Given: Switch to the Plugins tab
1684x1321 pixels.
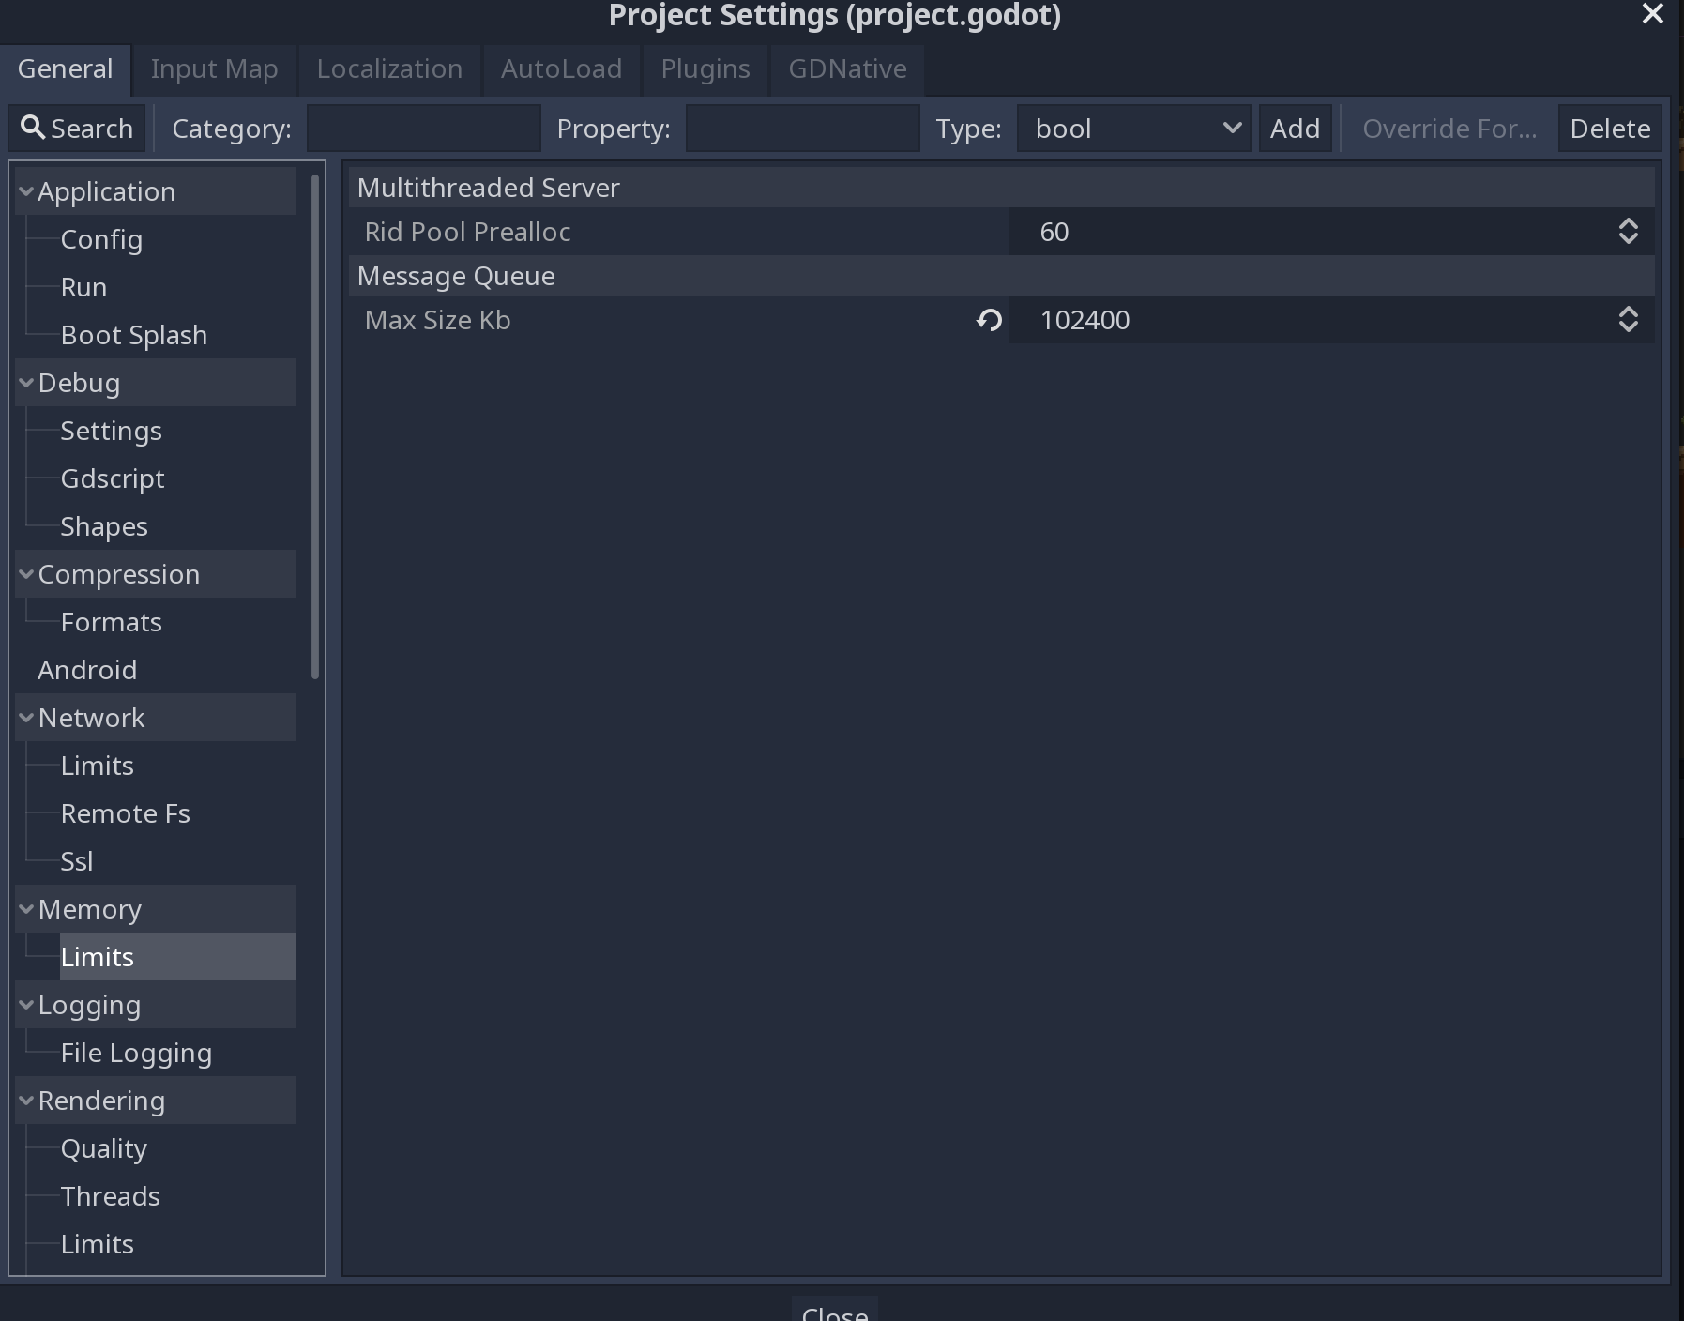Looking at the screenshot, I should tap(705, 68).
